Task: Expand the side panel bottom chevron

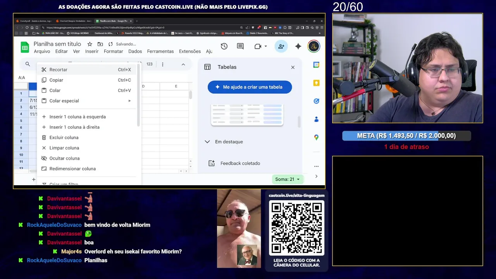Action: coord(316,176)
